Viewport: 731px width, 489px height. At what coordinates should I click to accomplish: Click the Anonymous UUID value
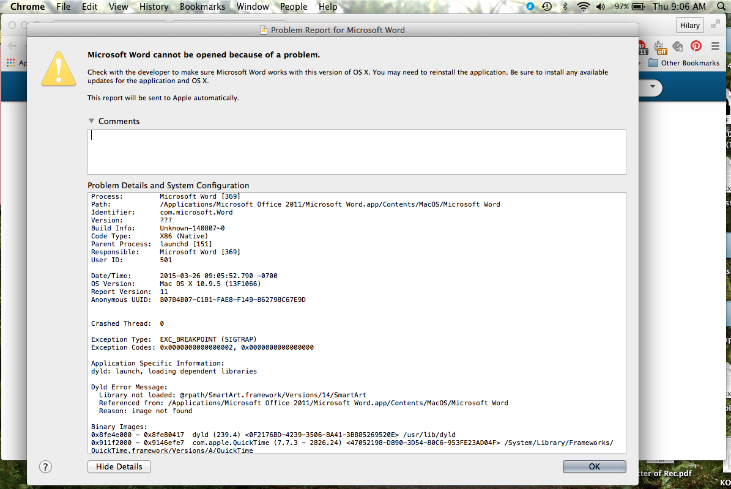pos(232,300)
